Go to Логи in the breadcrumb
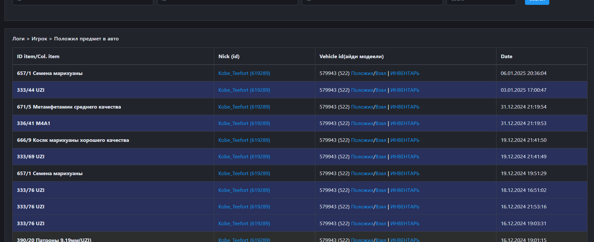This screenshot has width=594, height=242. (18, 39)
